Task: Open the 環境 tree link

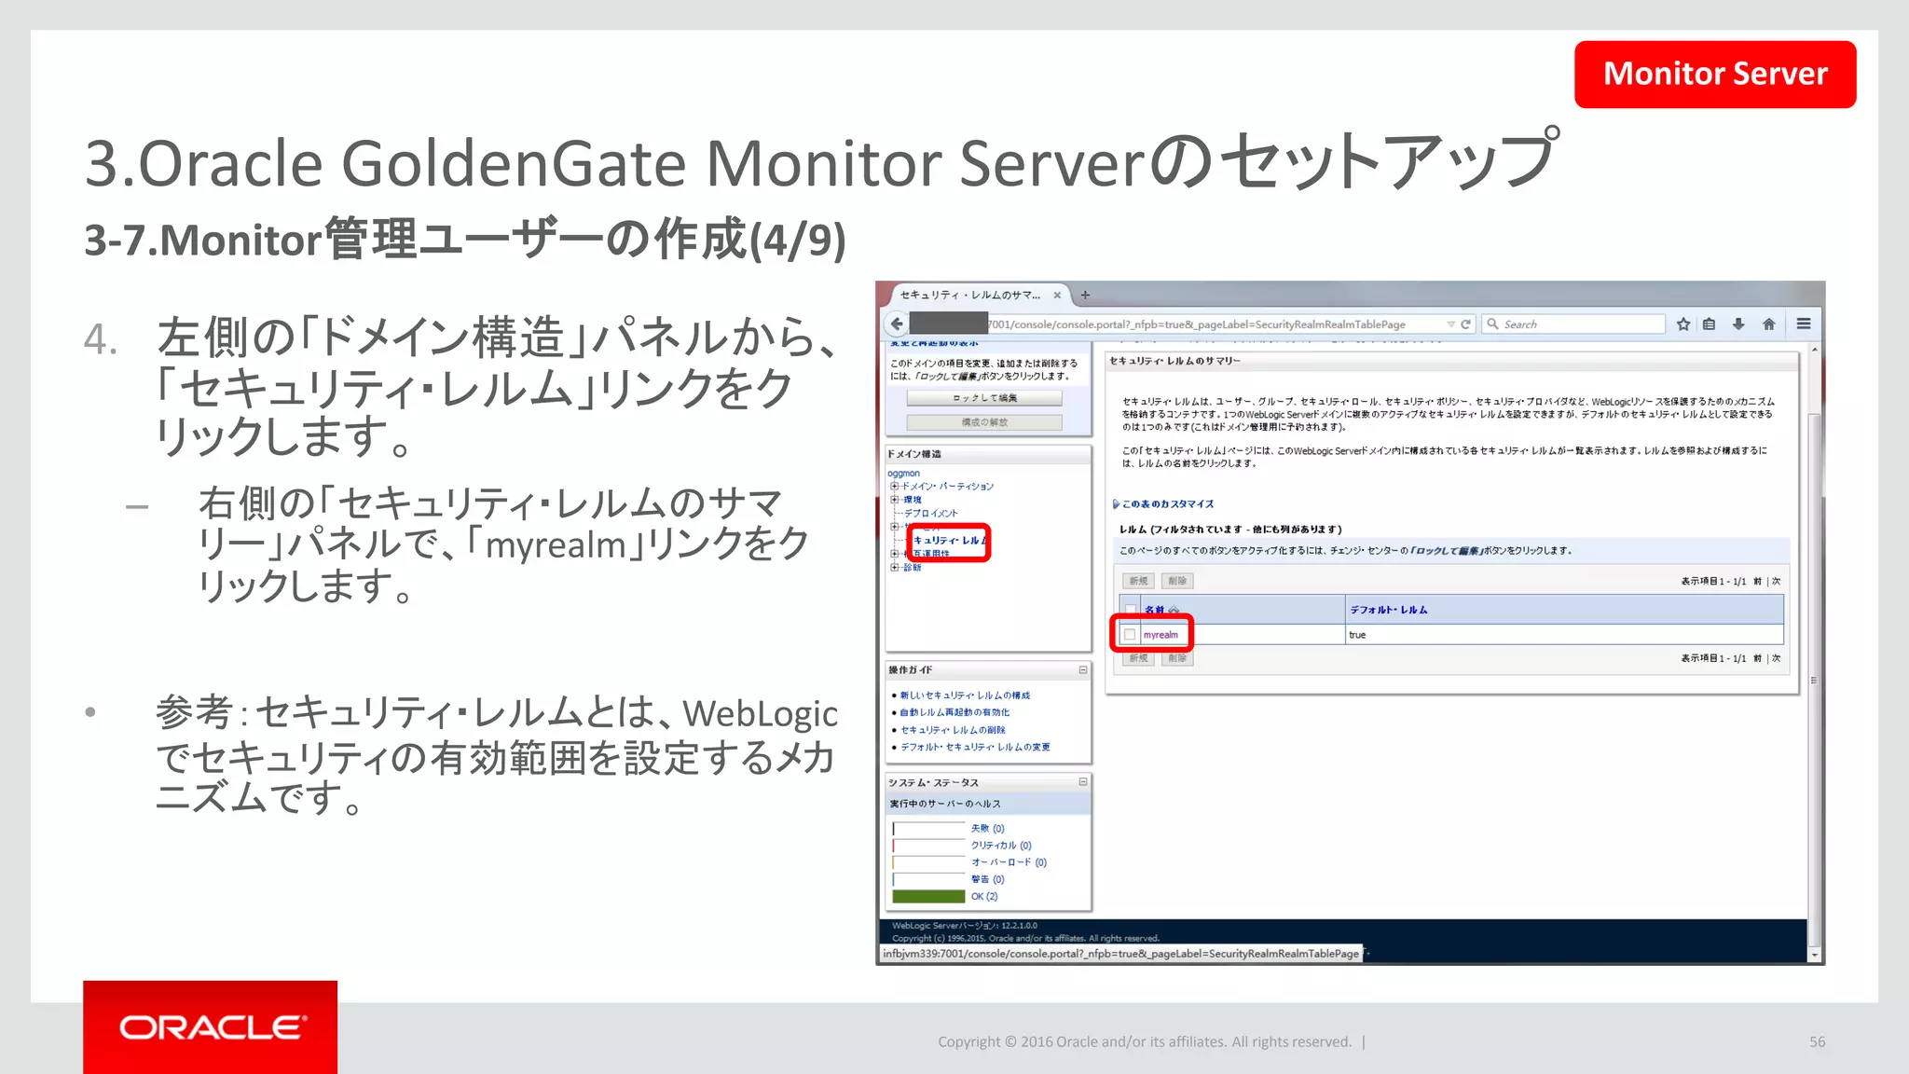Action: pos(912,500)
